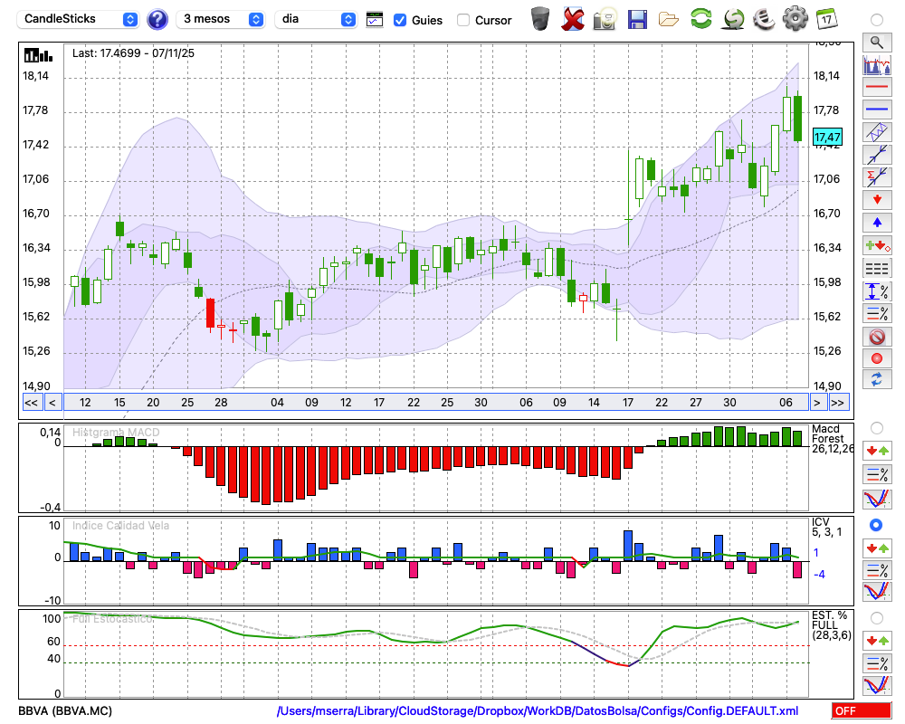The width and height of the screenshot is (905, 724).
Task: Select the radio button beside Macd Forest panel
Action: click(876, 427)
